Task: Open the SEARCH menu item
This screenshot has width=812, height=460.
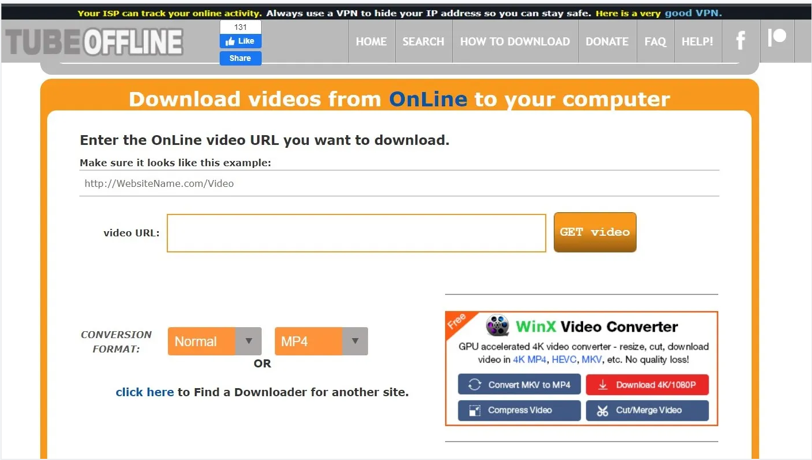Action: [423, 41]
